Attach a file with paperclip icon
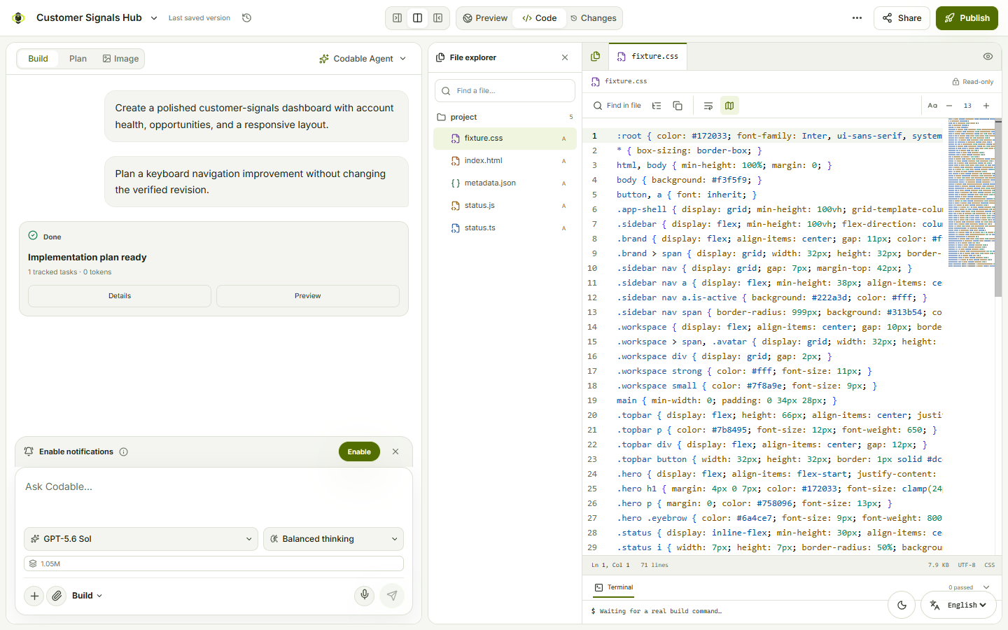Screen dimensions: 1008x630 pos(57,596)
